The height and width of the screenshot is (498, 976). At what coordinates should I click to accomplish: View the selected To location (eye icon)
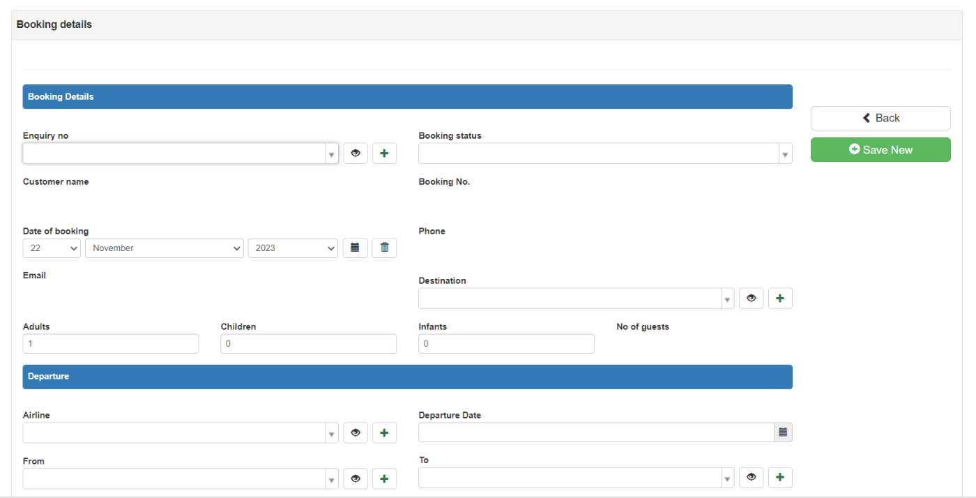click(x=751, y=477)
